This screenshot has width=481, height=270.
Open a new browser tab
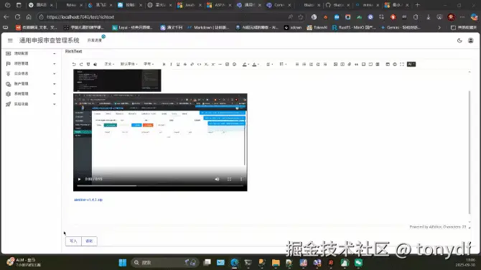[418, 5]
